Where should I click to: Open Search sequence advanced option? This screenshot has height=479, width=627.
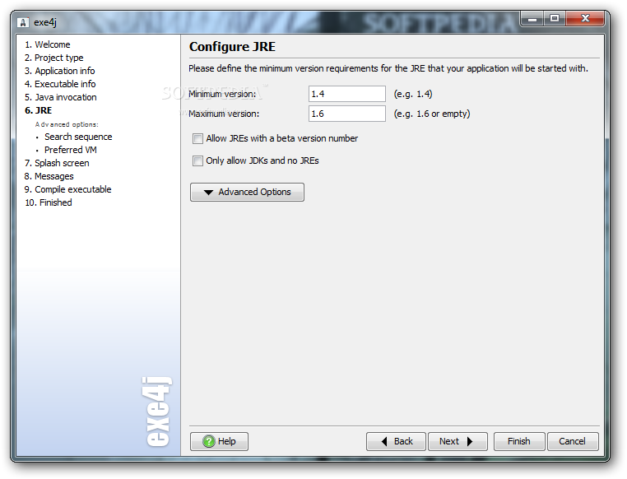[78, 137]
